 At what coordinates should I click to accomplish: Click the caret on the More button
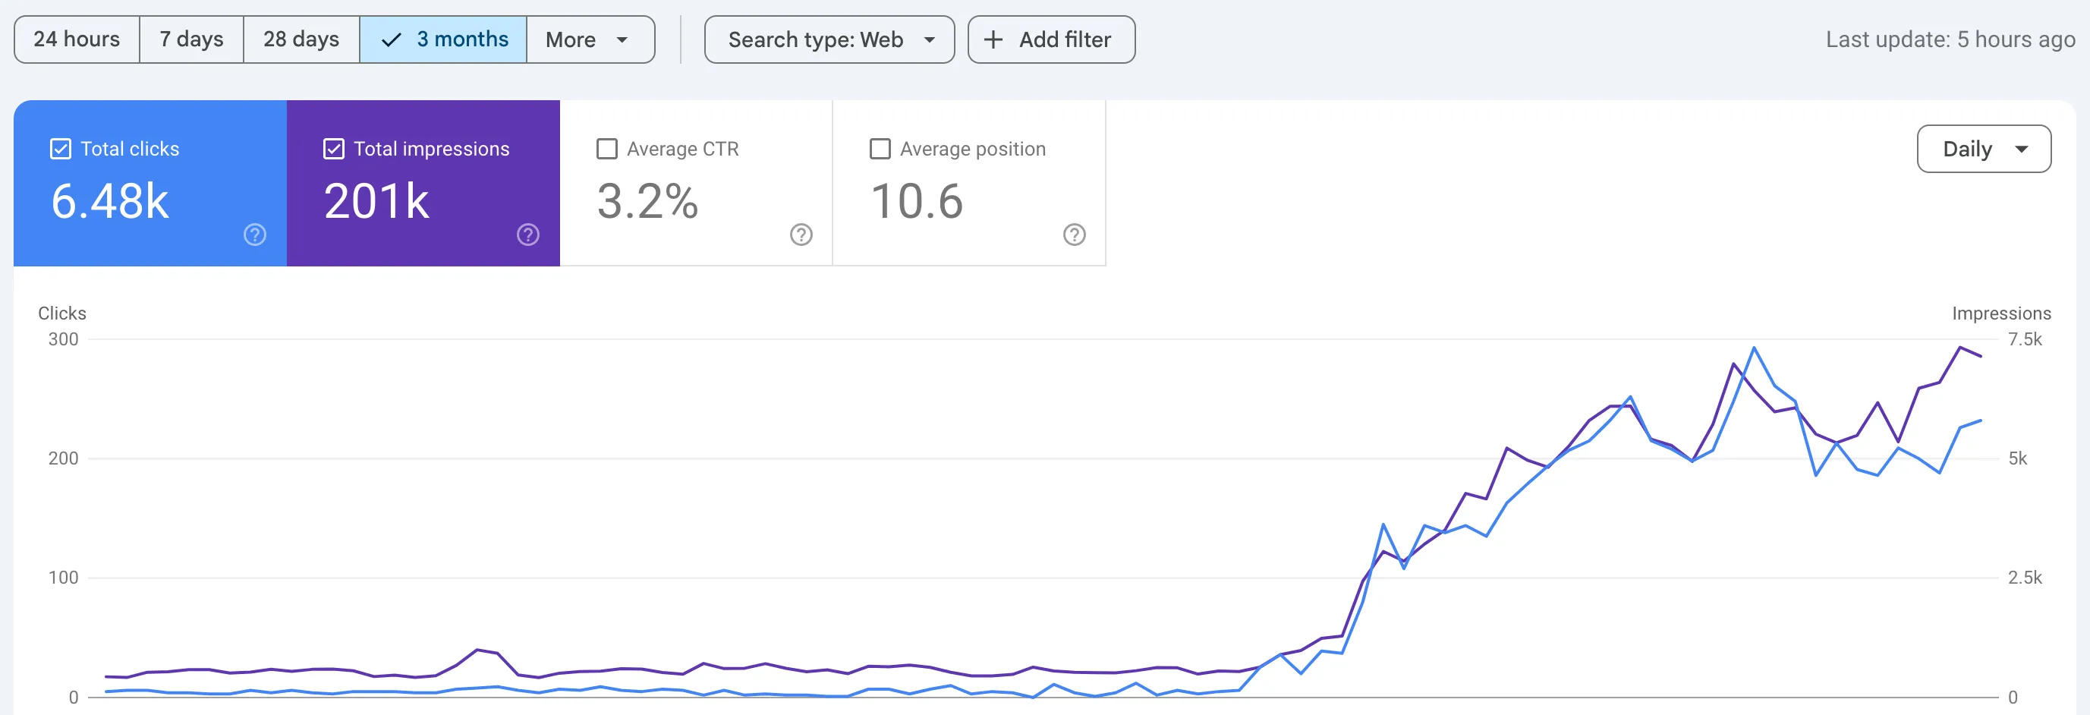622,39
